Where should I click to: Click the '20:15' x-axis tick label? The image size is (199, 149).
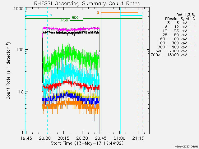coord(63,138)
